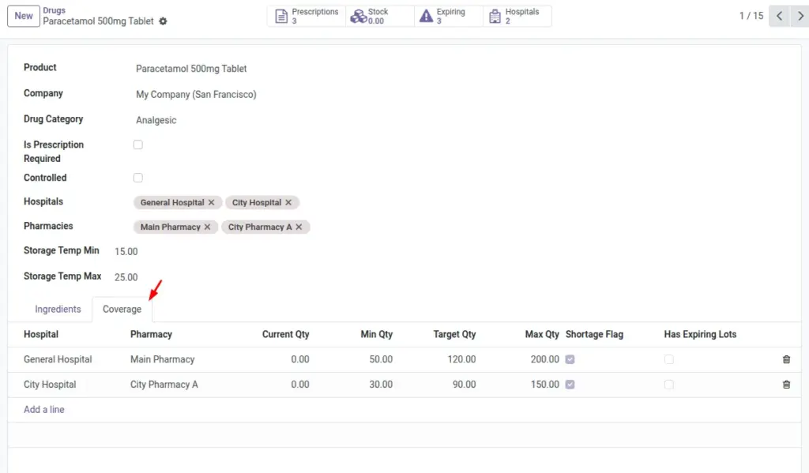Remove the Main Pharmacy tag
Image resolution: width=809 pixels, height=473 pixels.
tap(208, 227)
